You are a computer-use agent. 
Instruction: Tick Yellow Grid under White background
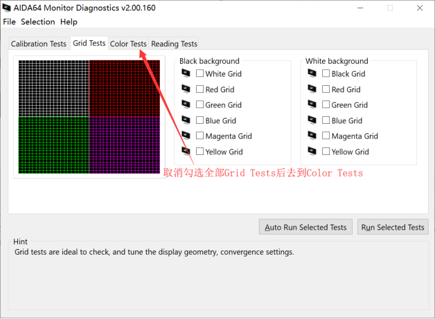pyautogui.click(x=326, y=152)
